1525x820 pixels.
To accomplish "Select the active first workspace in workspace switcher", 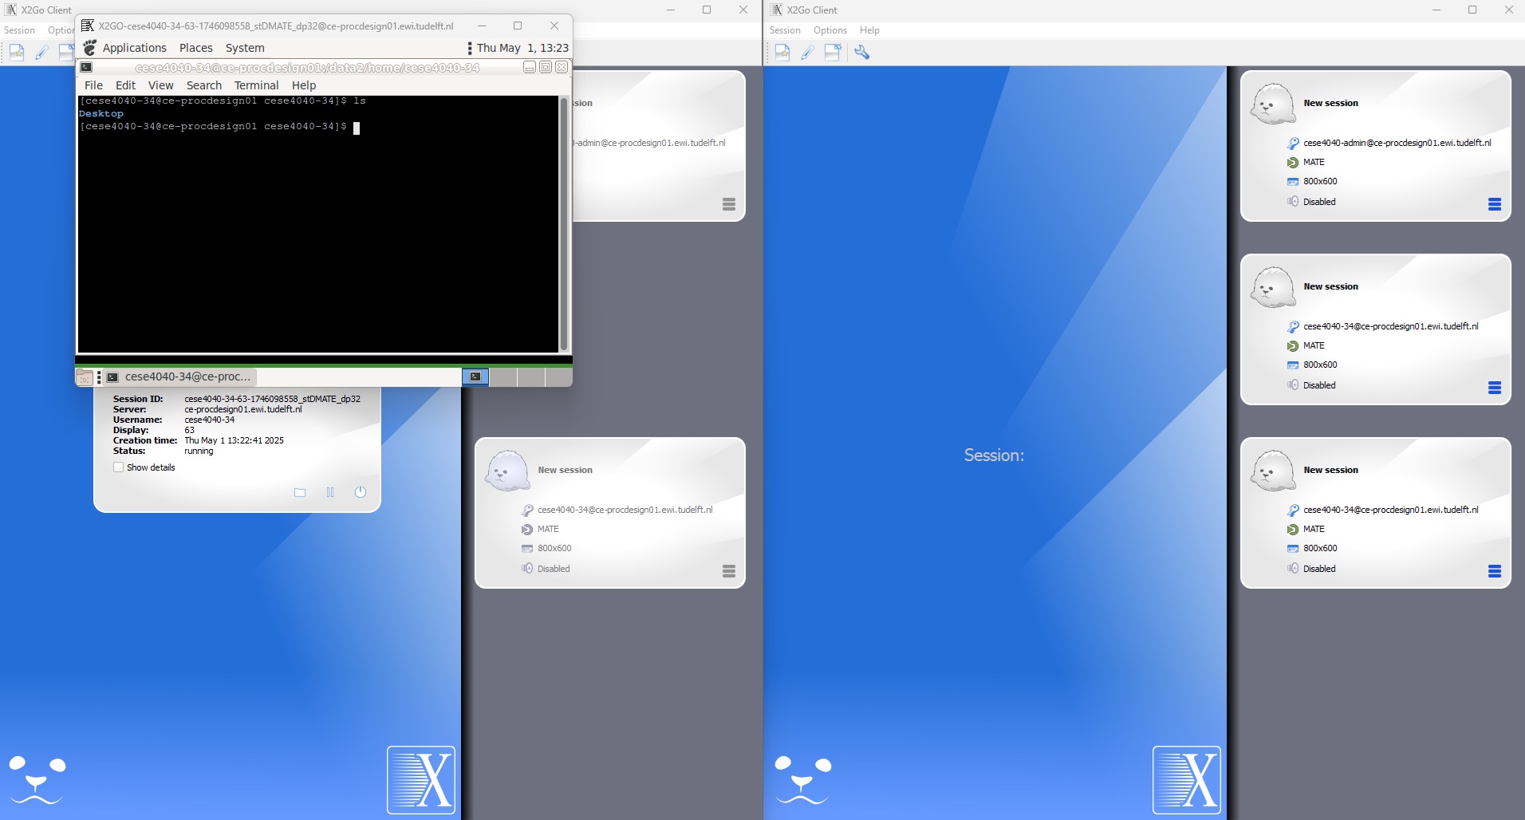I will (x=475, y=376).
